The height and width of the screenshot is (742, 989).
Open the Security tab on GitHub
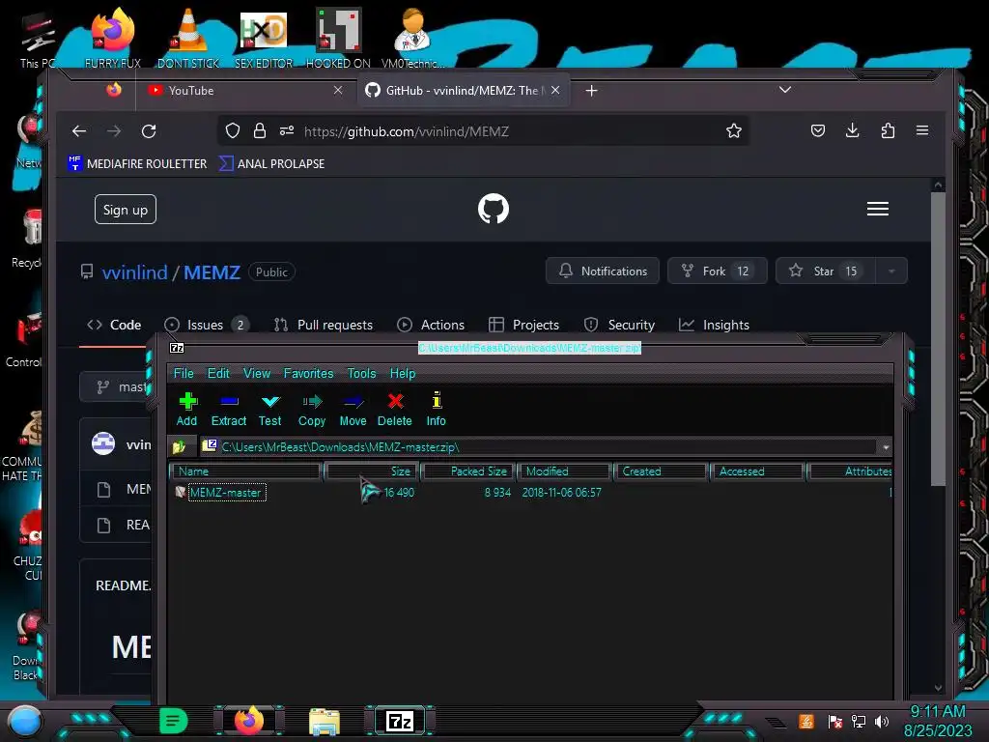tap(619, 325)
